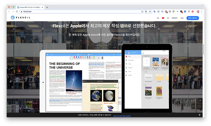This screenshot has height=126, width=211.
Task: Open the blue cloud extension icon
Action: click(178, 11)
